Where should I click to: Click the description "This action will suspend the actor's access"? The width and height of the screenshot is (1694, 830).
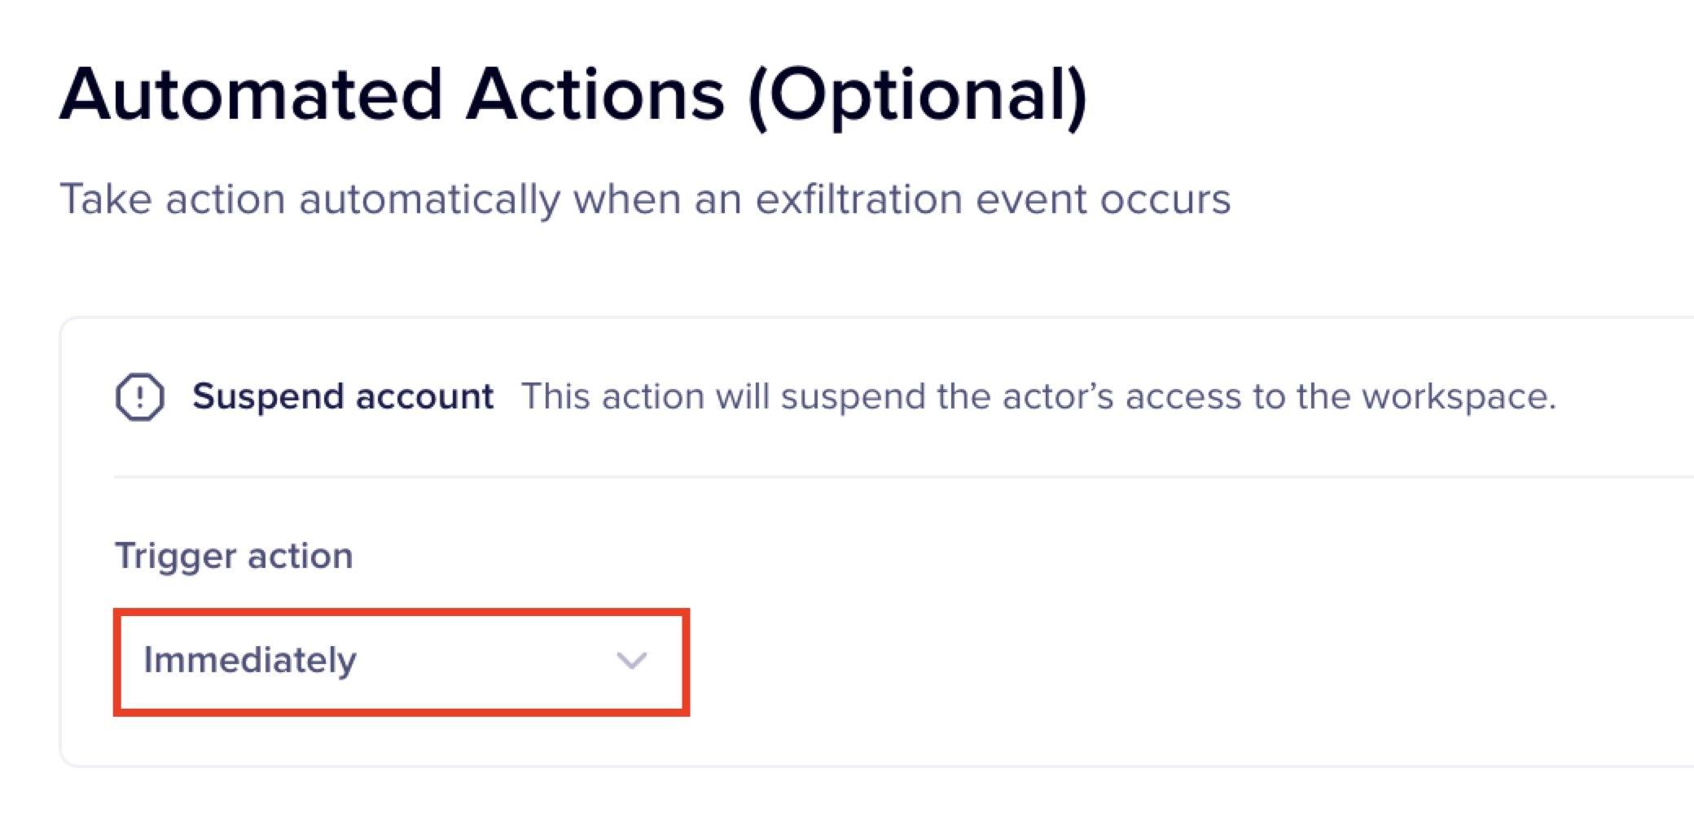click(1038, 397)
